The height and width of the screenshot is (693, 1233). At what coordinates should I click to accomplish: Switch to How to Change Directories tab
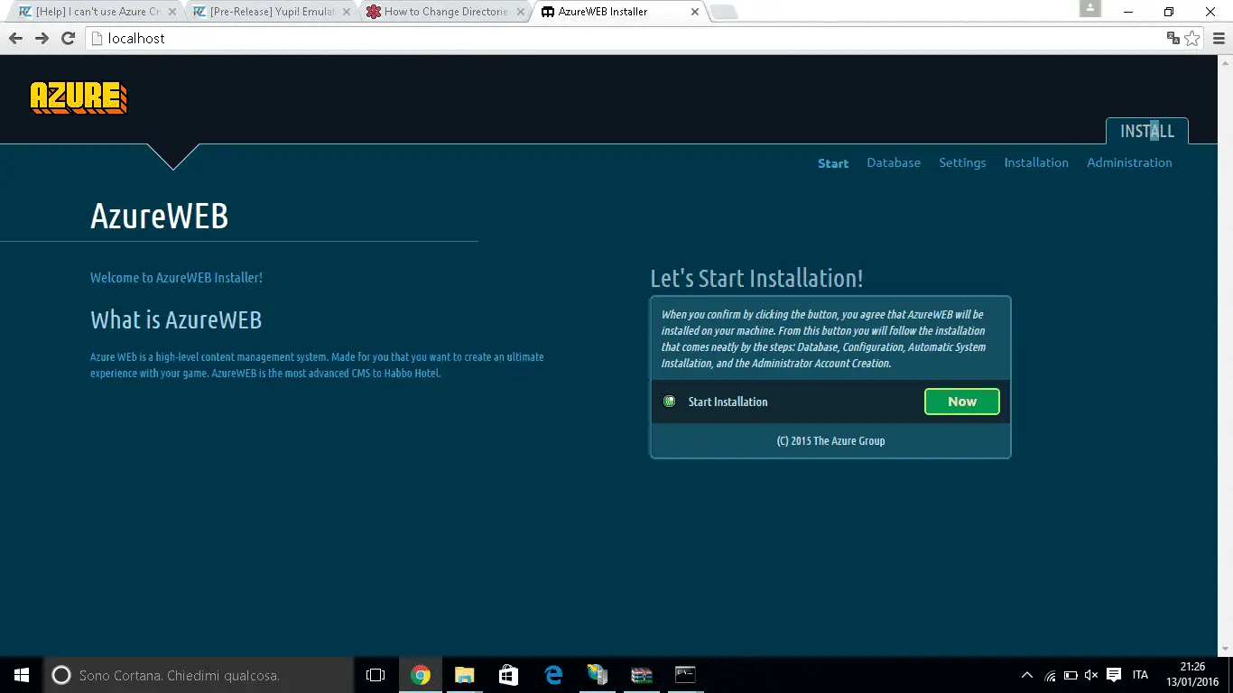(x=445, y=12)
